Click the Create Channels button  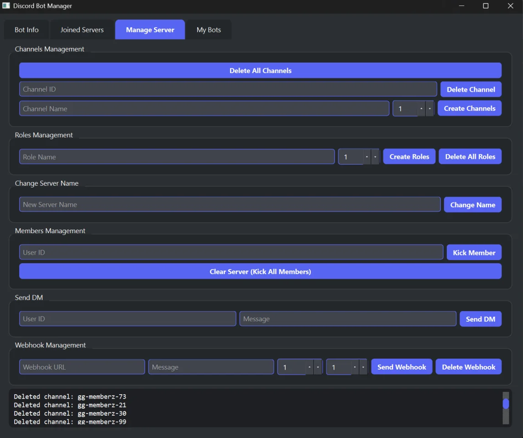click(x=469, y=108)
